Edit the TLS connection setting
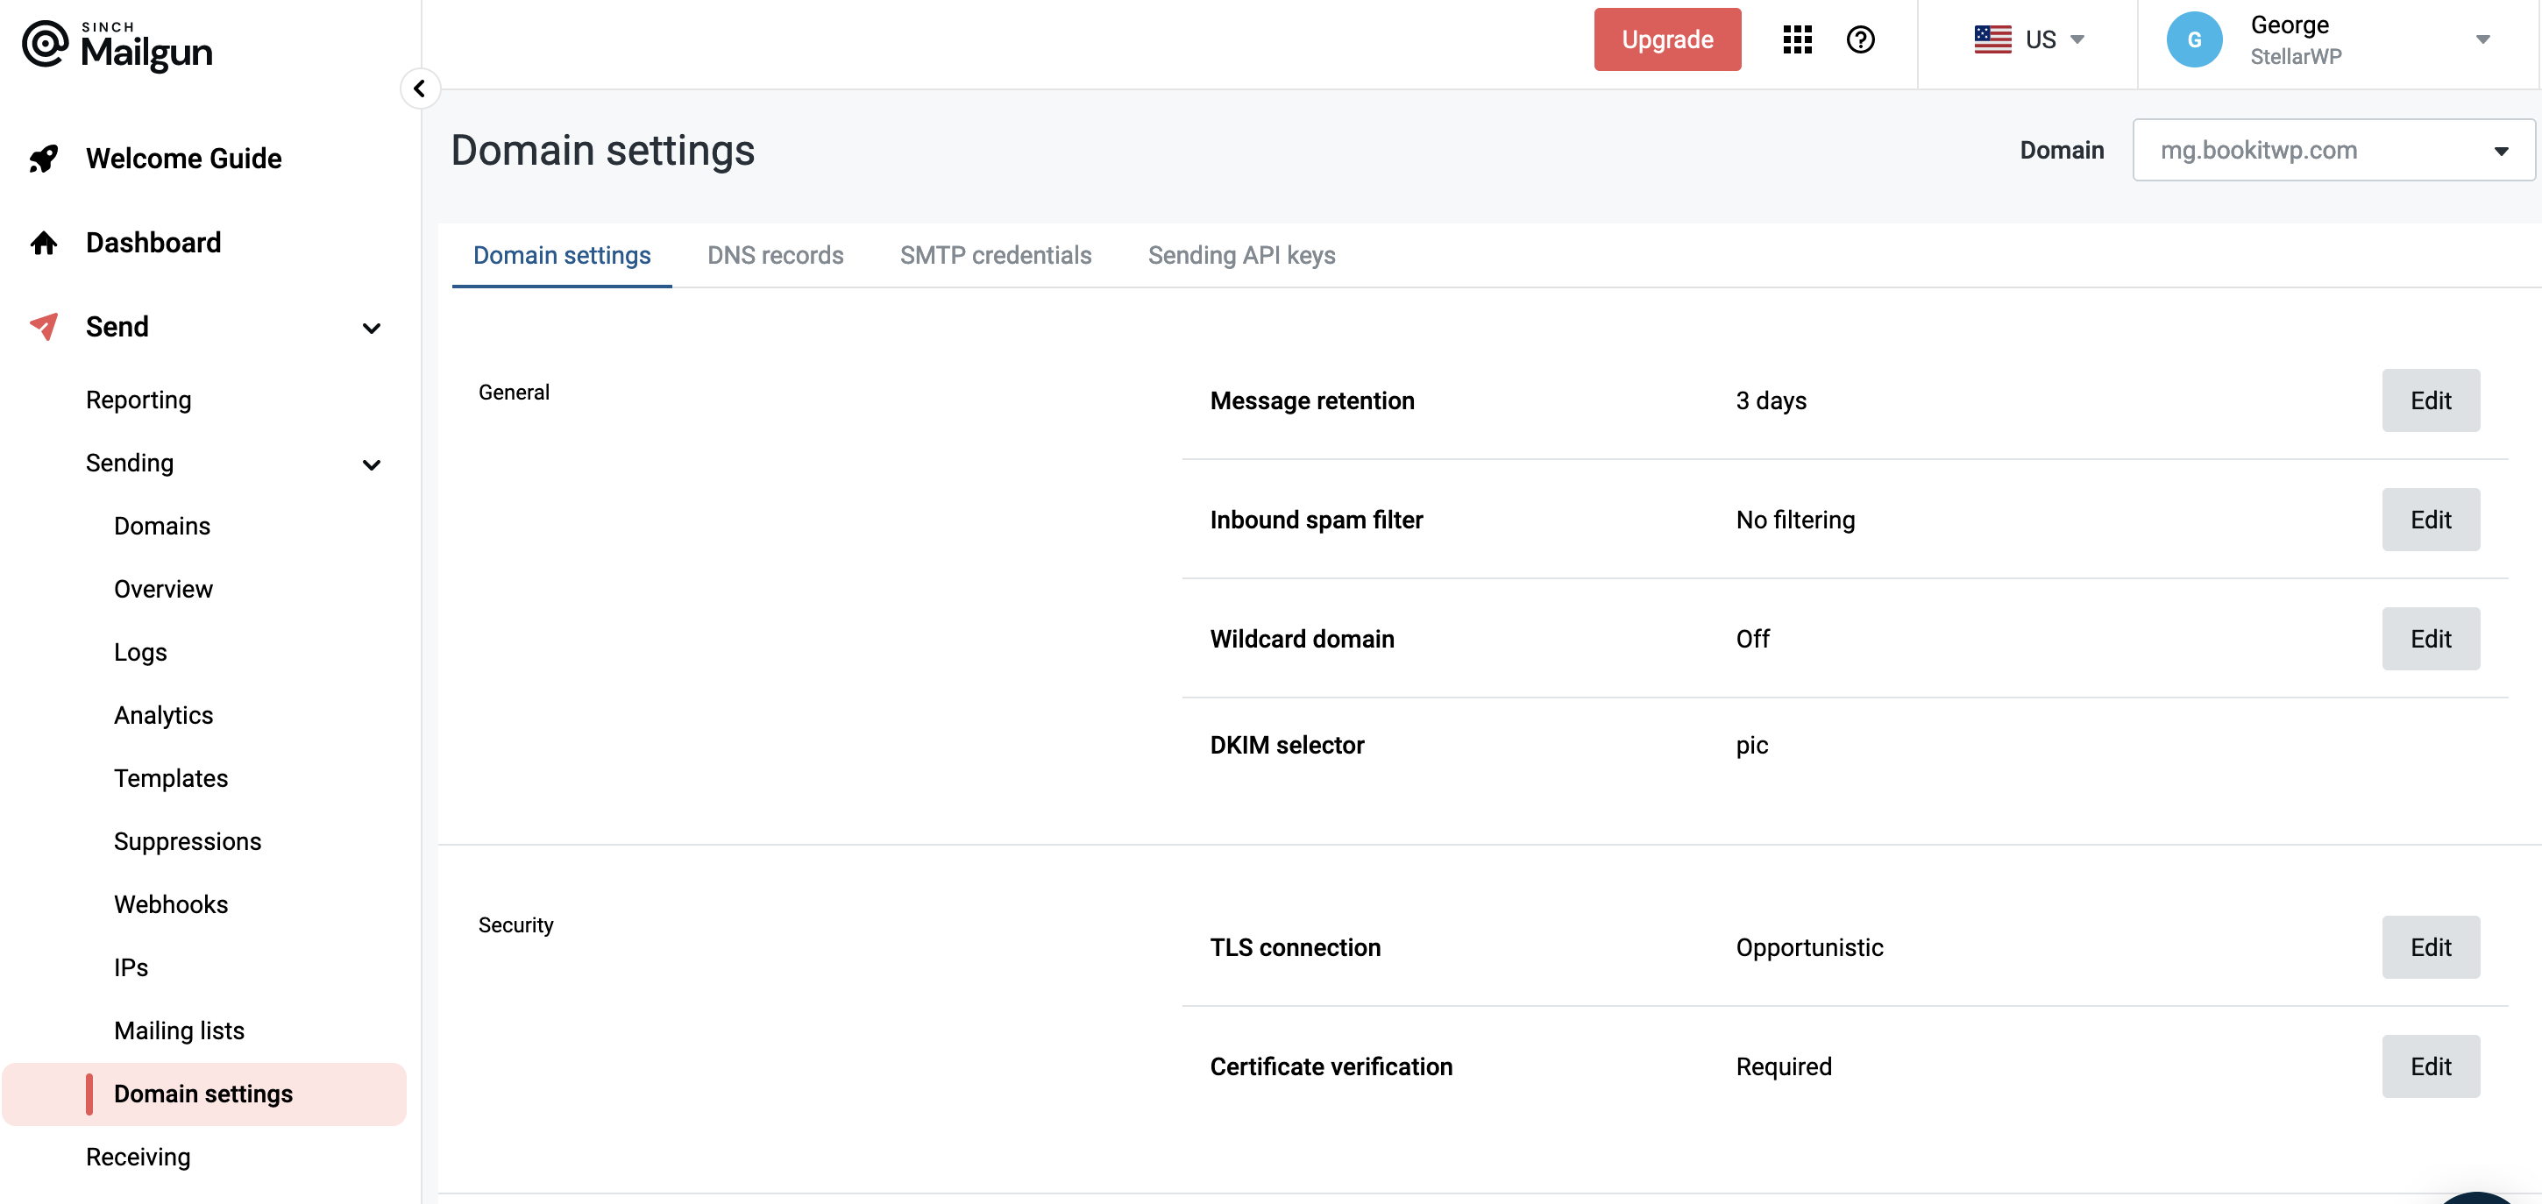Viewport: 2542px width, 1204px height. pos(2431,946)
